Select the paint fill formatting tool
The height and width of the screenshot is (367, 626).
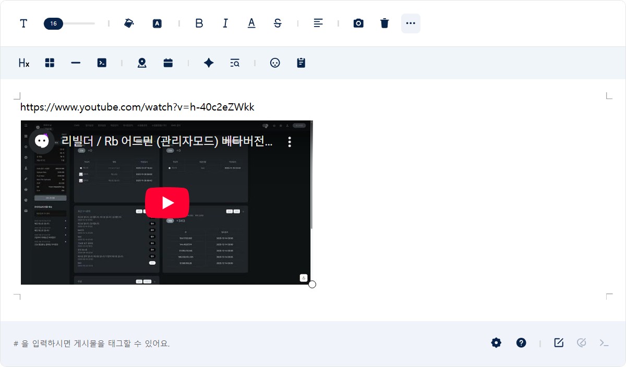(129, 23)
